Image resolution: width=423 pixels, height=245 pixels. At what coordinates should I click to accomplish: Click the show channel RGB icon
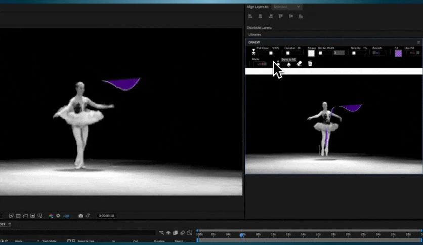(x=51, y=216)
